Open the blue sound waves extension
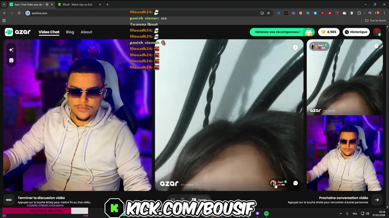389x218 pixels. pyautogui.click(x=279, y=13)
